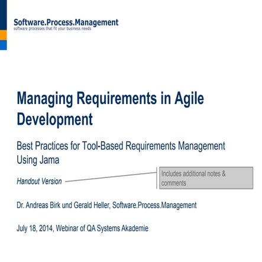
Task: Click the date line 'July 18, 2014, Webinar of QA Systems Akademie'
Action: [83, 228]
